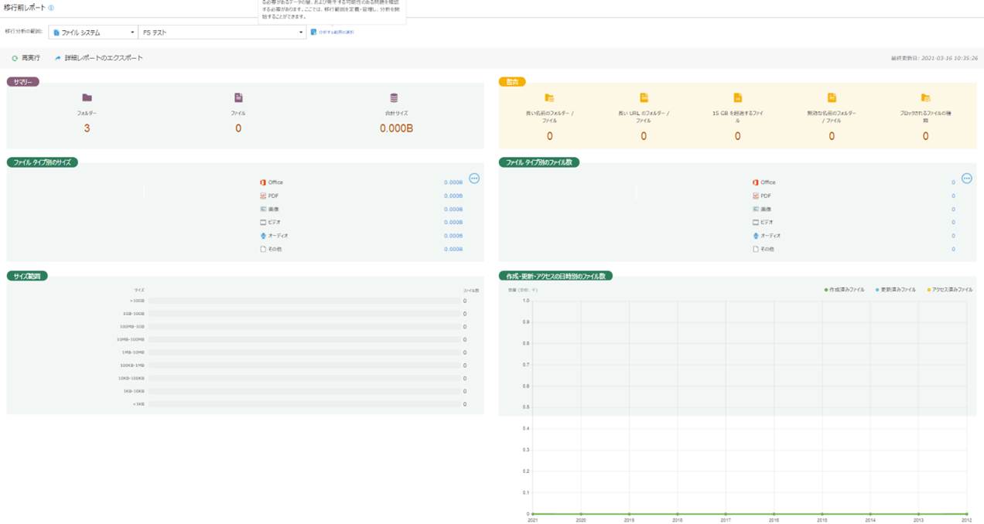Image resolution: width=984 pixels, height=524 pixels.
Task: Click the long-name folder/file warning icon
Action: (x=549, y=98)
